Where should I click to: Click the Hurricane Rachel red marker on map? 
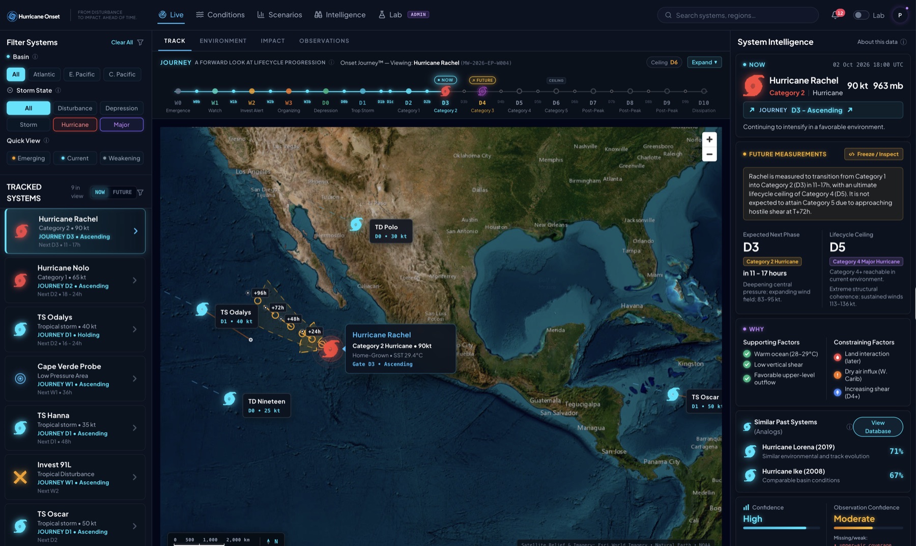tap(331, 349)
